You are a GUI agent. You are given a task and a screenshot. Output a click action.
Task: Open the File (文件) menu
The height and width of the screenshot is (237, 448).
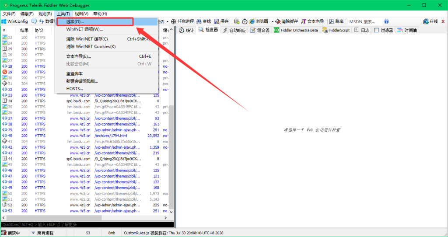(x=9, y=14)
